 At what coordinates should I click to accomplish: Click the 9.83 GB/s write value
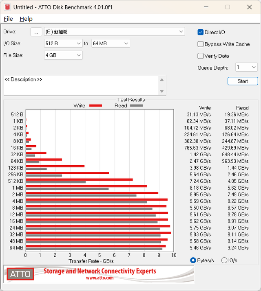pyautogui.click(x=200, y=234)
